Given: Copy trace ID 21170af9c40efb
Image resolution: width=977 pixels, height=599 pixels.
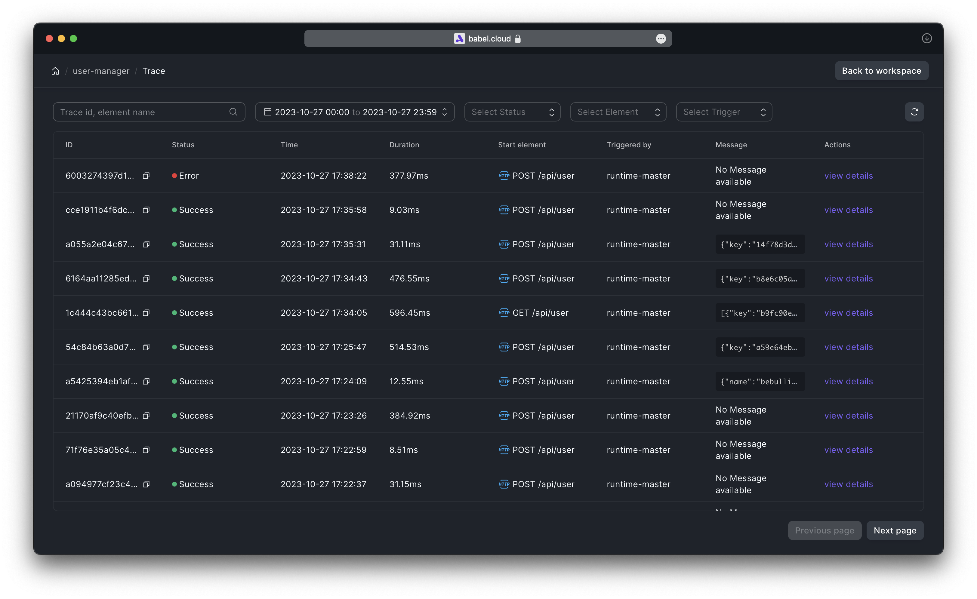Looking at the screenshot, I should click(146, 416).
